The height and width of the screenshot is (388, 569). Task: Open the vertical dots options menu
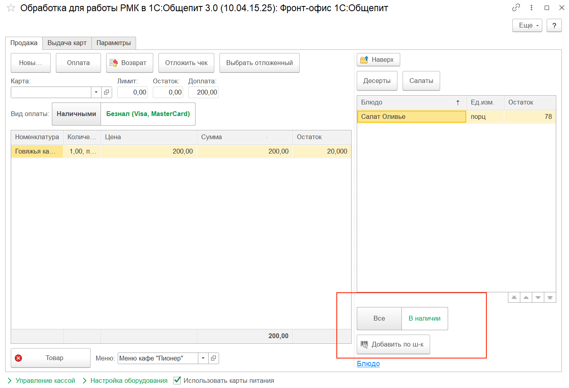click(x=531, y=8)
